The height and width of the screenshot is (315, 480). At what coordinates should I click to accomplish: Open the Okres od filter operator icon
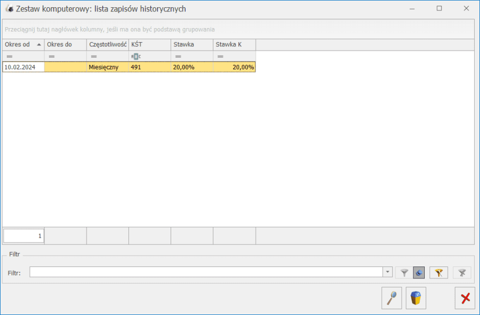click(x=9, y=57)
